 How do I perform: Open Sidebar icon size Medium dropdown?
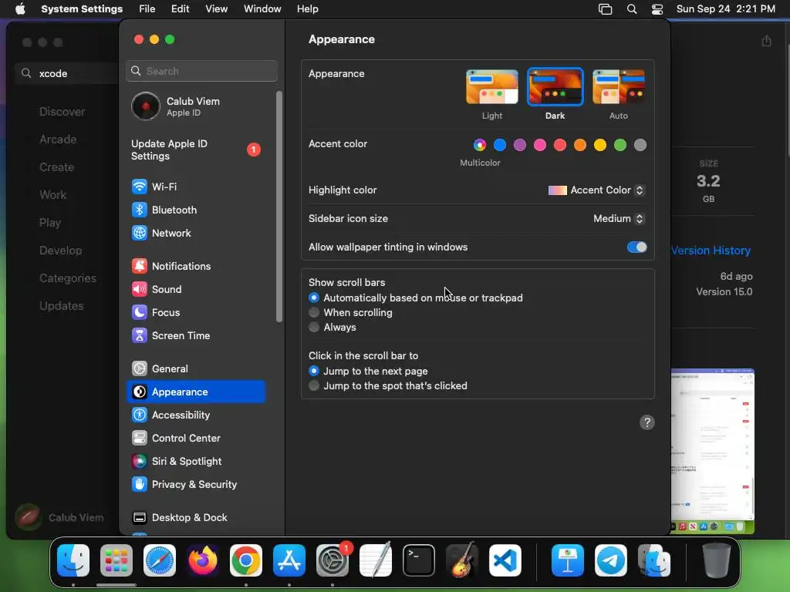coord(619,218)
